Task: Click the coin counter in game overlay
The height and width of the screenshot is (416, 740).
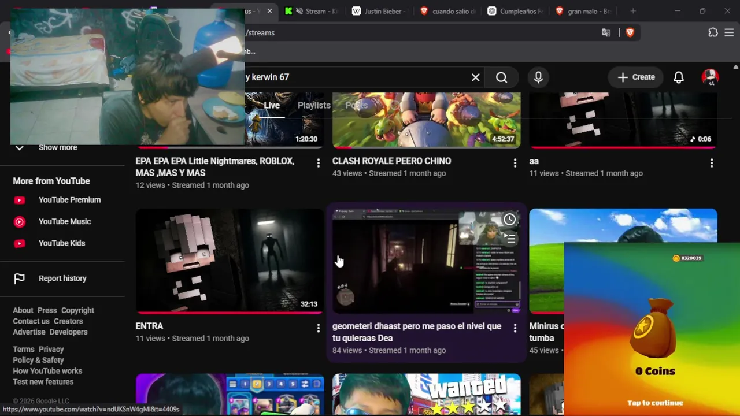Action: coord(687,258)
